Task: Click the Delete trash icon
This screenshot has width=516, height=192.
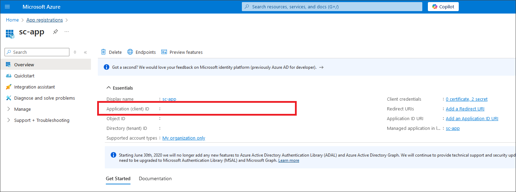Action: click(x=103, y=52)
